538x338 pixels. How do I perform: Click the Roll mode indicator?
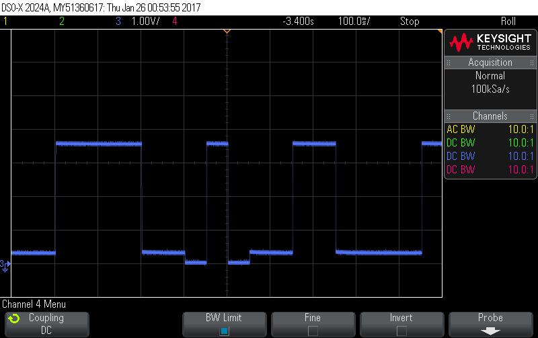tap(508, 22)
